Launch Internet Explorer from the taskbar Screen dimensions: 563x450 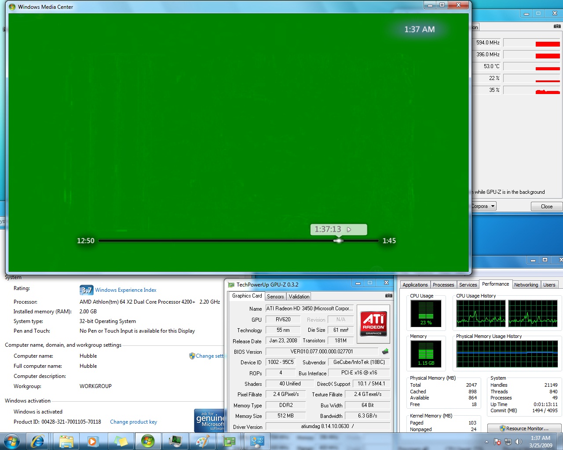pos(38,441)
